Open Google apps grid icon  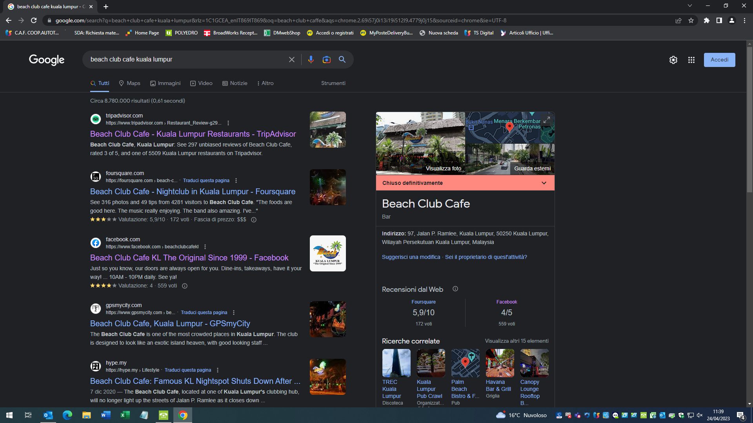[x=691, y=60]
